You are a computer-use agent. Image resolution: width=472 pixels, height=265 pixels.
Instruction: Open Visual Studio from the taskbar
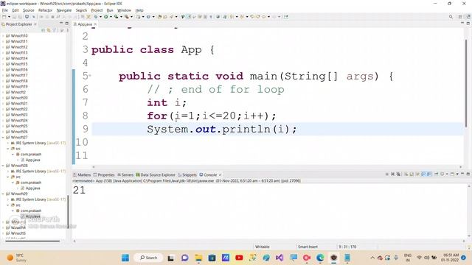point(280,258)
